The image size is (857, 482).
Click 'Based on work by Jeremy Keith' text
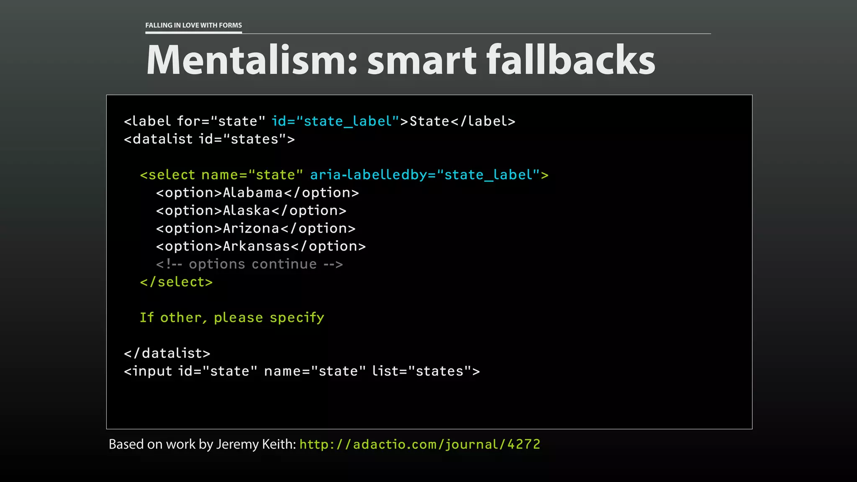[x=203, y=444]
